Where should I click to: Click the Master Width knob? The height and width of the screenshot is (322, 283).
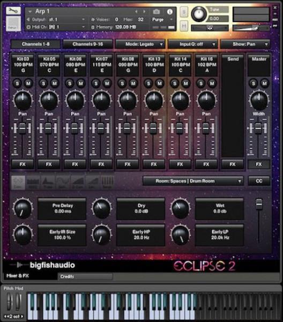[259, 100]
